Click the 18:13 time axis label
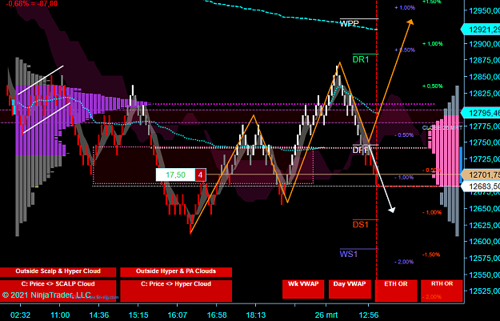Image resolution: width=500 pixels, height=321 pixels. (256, 315)
